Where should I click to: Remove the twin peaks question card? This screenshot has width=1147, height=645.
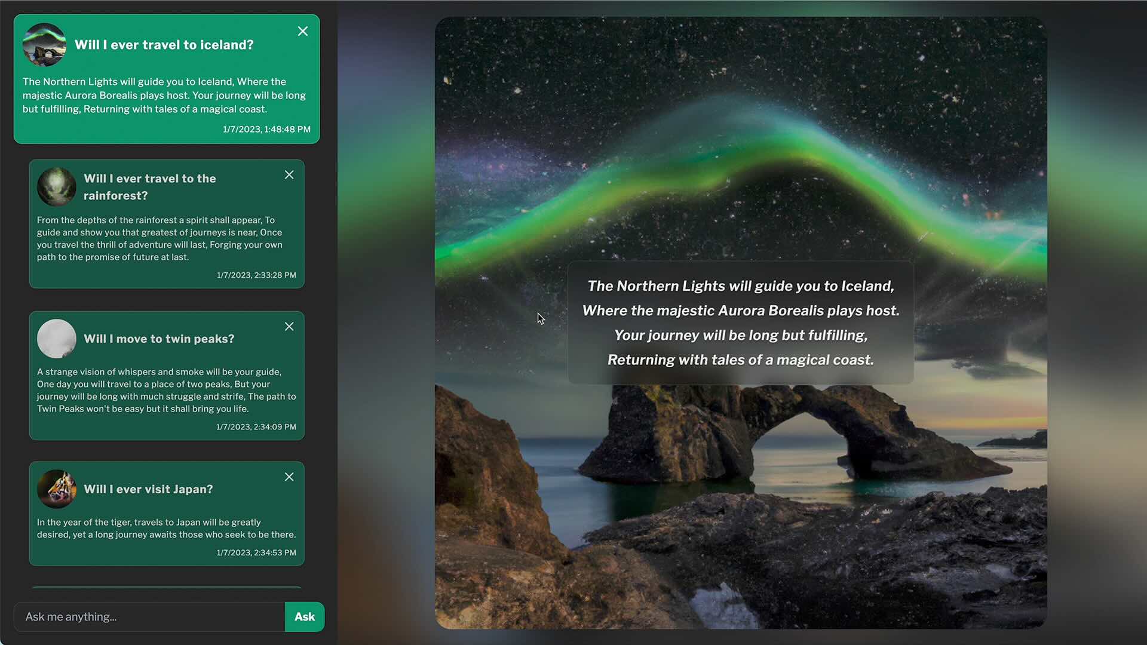click(289, 327)
